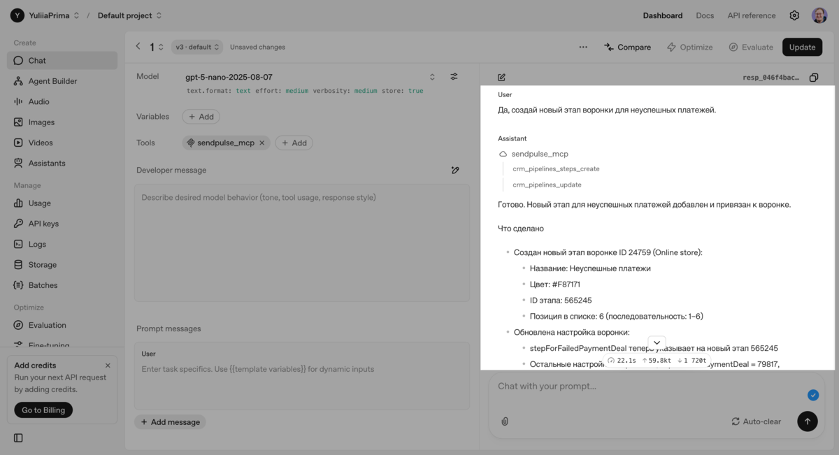Open the more options ellipsis menu
The height and width of the screenshot is (455, 839).
pyautogui.click(x=583, y=47)
